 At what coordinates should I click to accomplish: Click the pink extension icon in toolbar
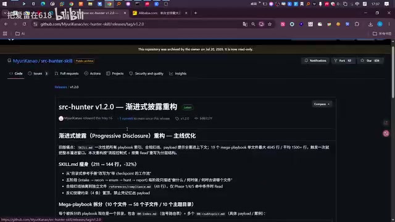(x=283, y=24)
